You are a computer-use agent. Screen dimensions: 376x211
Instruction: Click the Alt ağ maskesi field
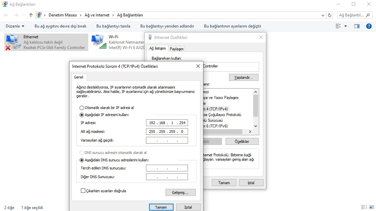[x=167, y=131]
